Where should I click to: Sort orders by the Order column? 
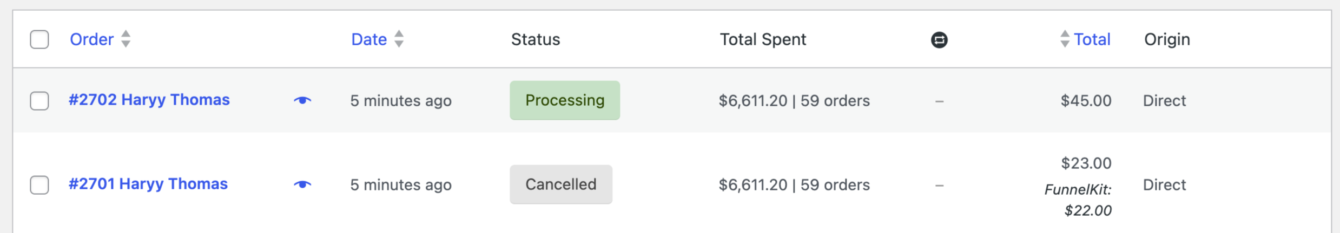tap(91, 39)
